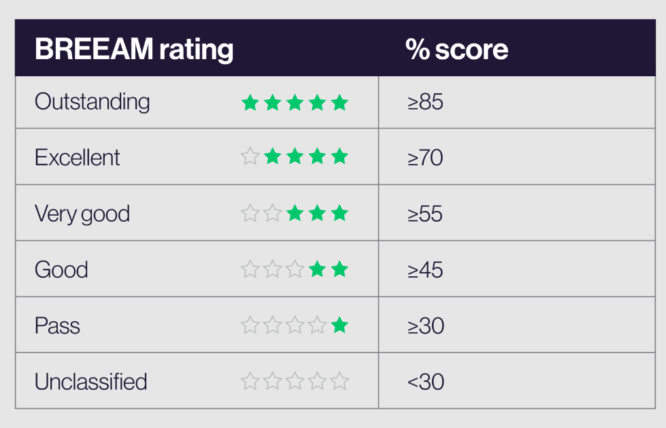Select the Unclassified rating label
Screen dimensions: 666x428
90,382
